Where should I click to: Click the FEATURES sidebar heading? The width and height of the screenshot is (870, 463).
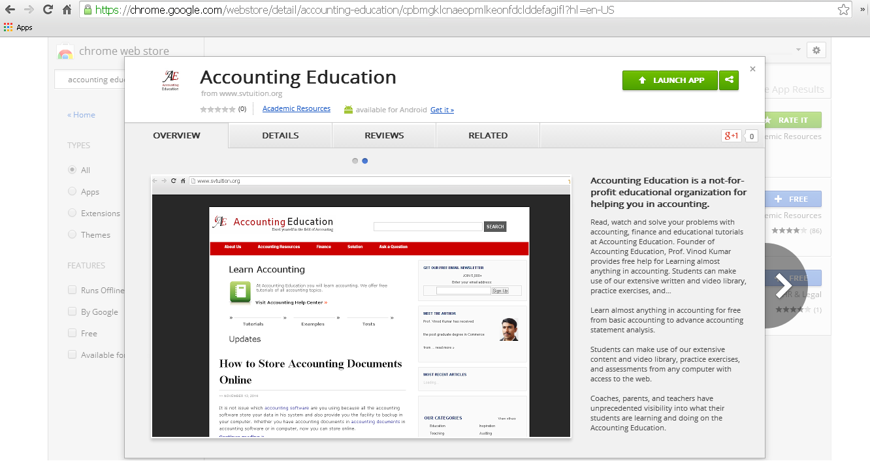tap(86, 266)
